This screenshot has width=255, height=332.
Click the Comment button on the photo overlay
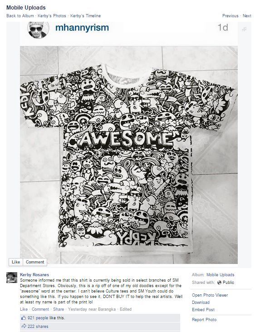tap(35, 262)
